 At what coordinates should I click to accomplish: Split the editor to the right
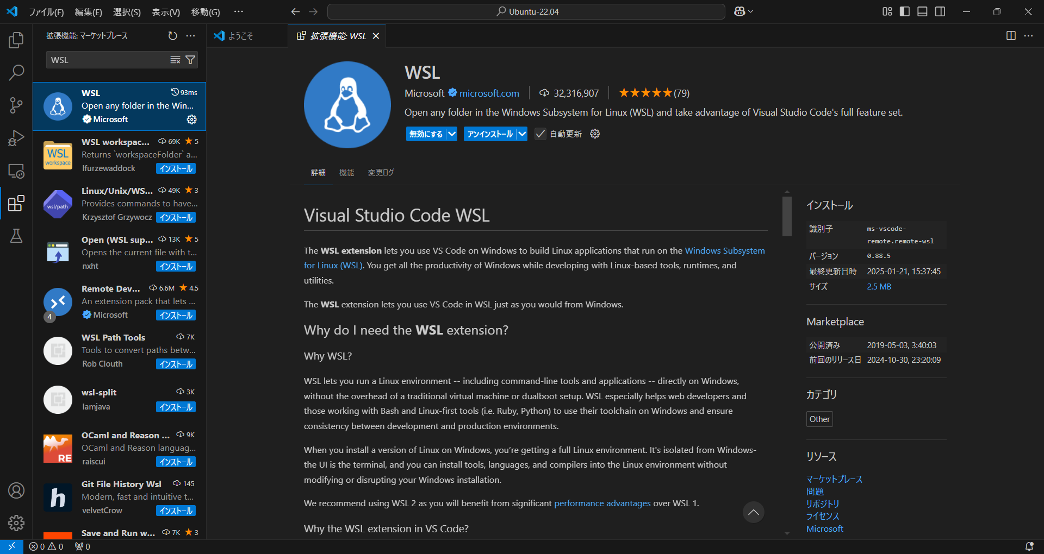point(1011,36)
